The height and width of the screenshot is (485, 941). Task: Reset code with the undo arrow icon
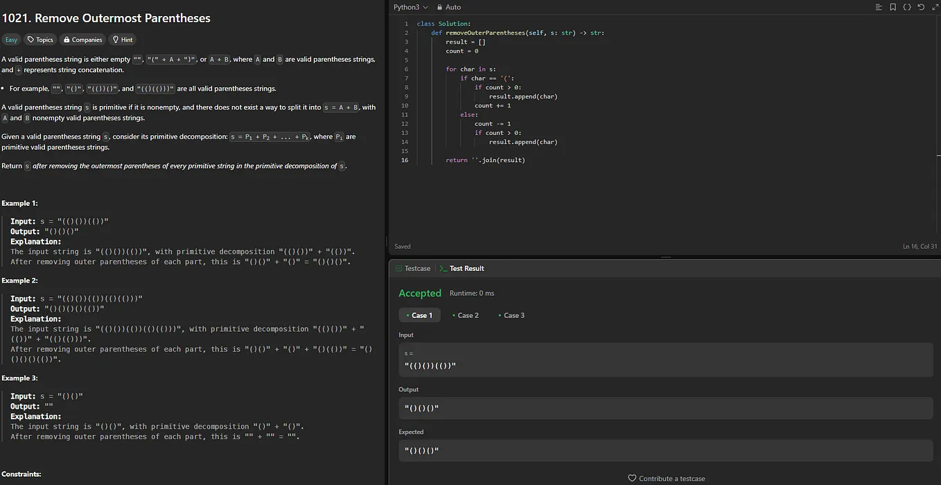(921, 7)
